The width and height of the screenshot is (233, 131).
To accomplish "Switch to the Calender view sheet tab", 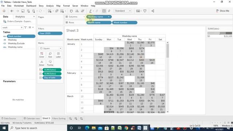I will point(32,118).
